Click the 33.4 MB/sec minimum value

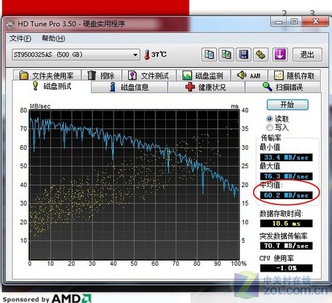(286, 157)
